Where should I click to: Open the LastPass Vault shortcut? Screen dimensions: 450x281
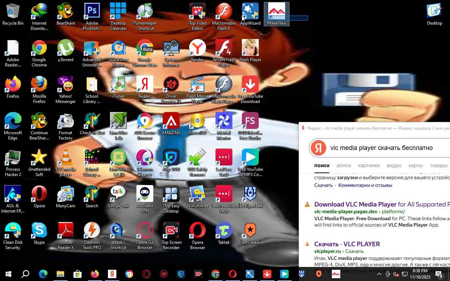tap(224, 163)
